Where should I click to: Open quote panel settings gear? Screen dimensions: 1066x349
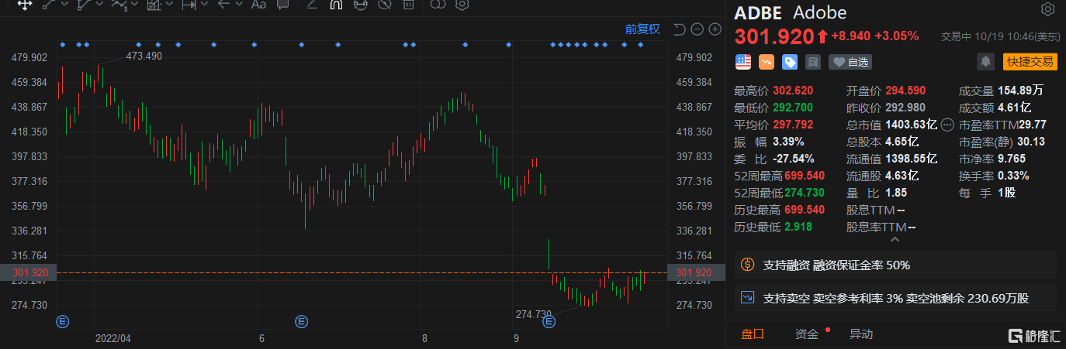(1047, 10)
